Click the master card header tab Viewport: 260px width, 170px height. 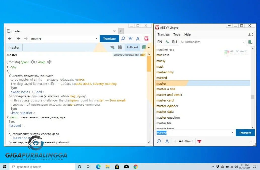(14, 47)
